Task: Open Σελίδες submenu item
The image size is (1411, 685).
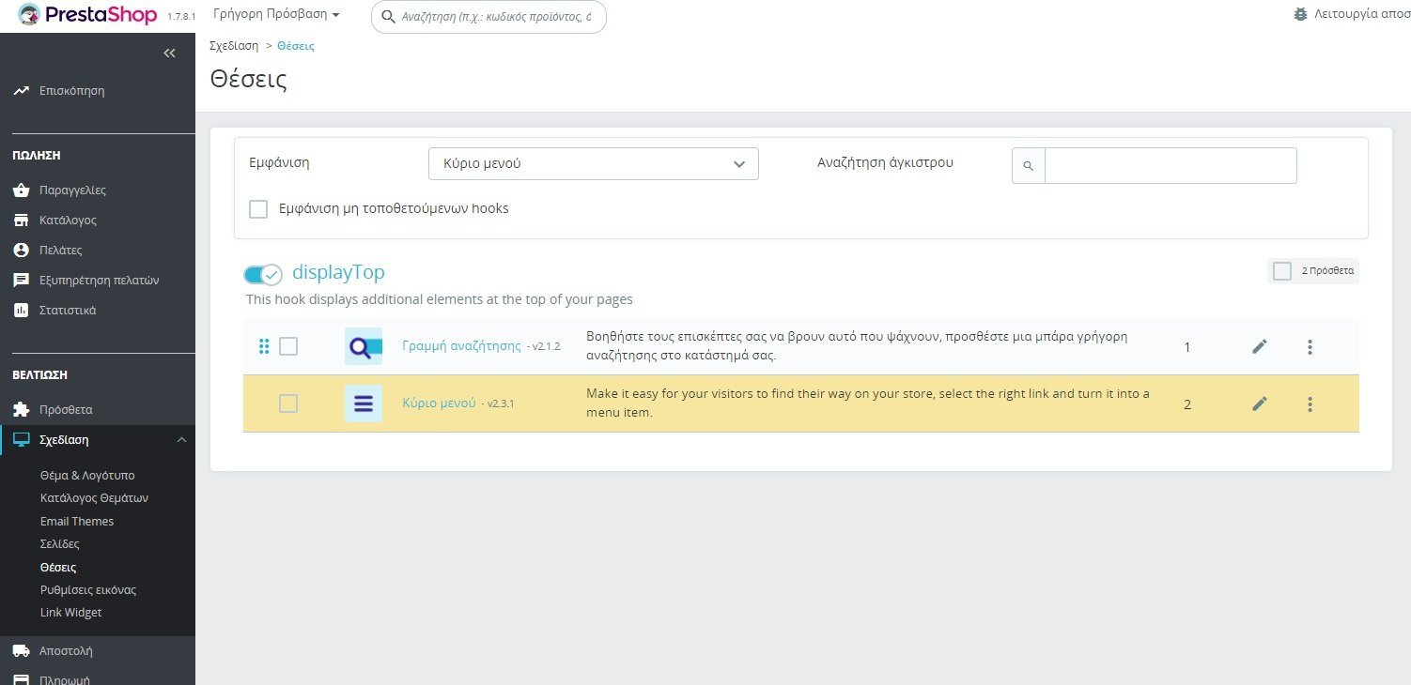Action: pyautogui.click(x=60, y=544)
